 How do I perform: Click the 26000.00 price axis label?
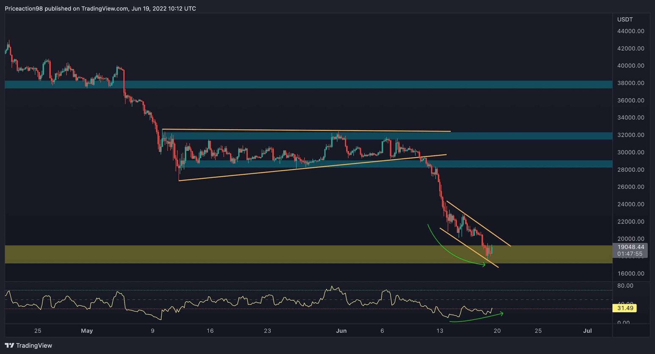631,187
